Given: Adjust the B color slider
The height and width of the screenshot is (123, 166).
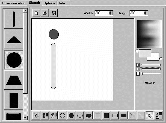Looking at the screenshot, I should pyautogui.click(x=151, y=73).
